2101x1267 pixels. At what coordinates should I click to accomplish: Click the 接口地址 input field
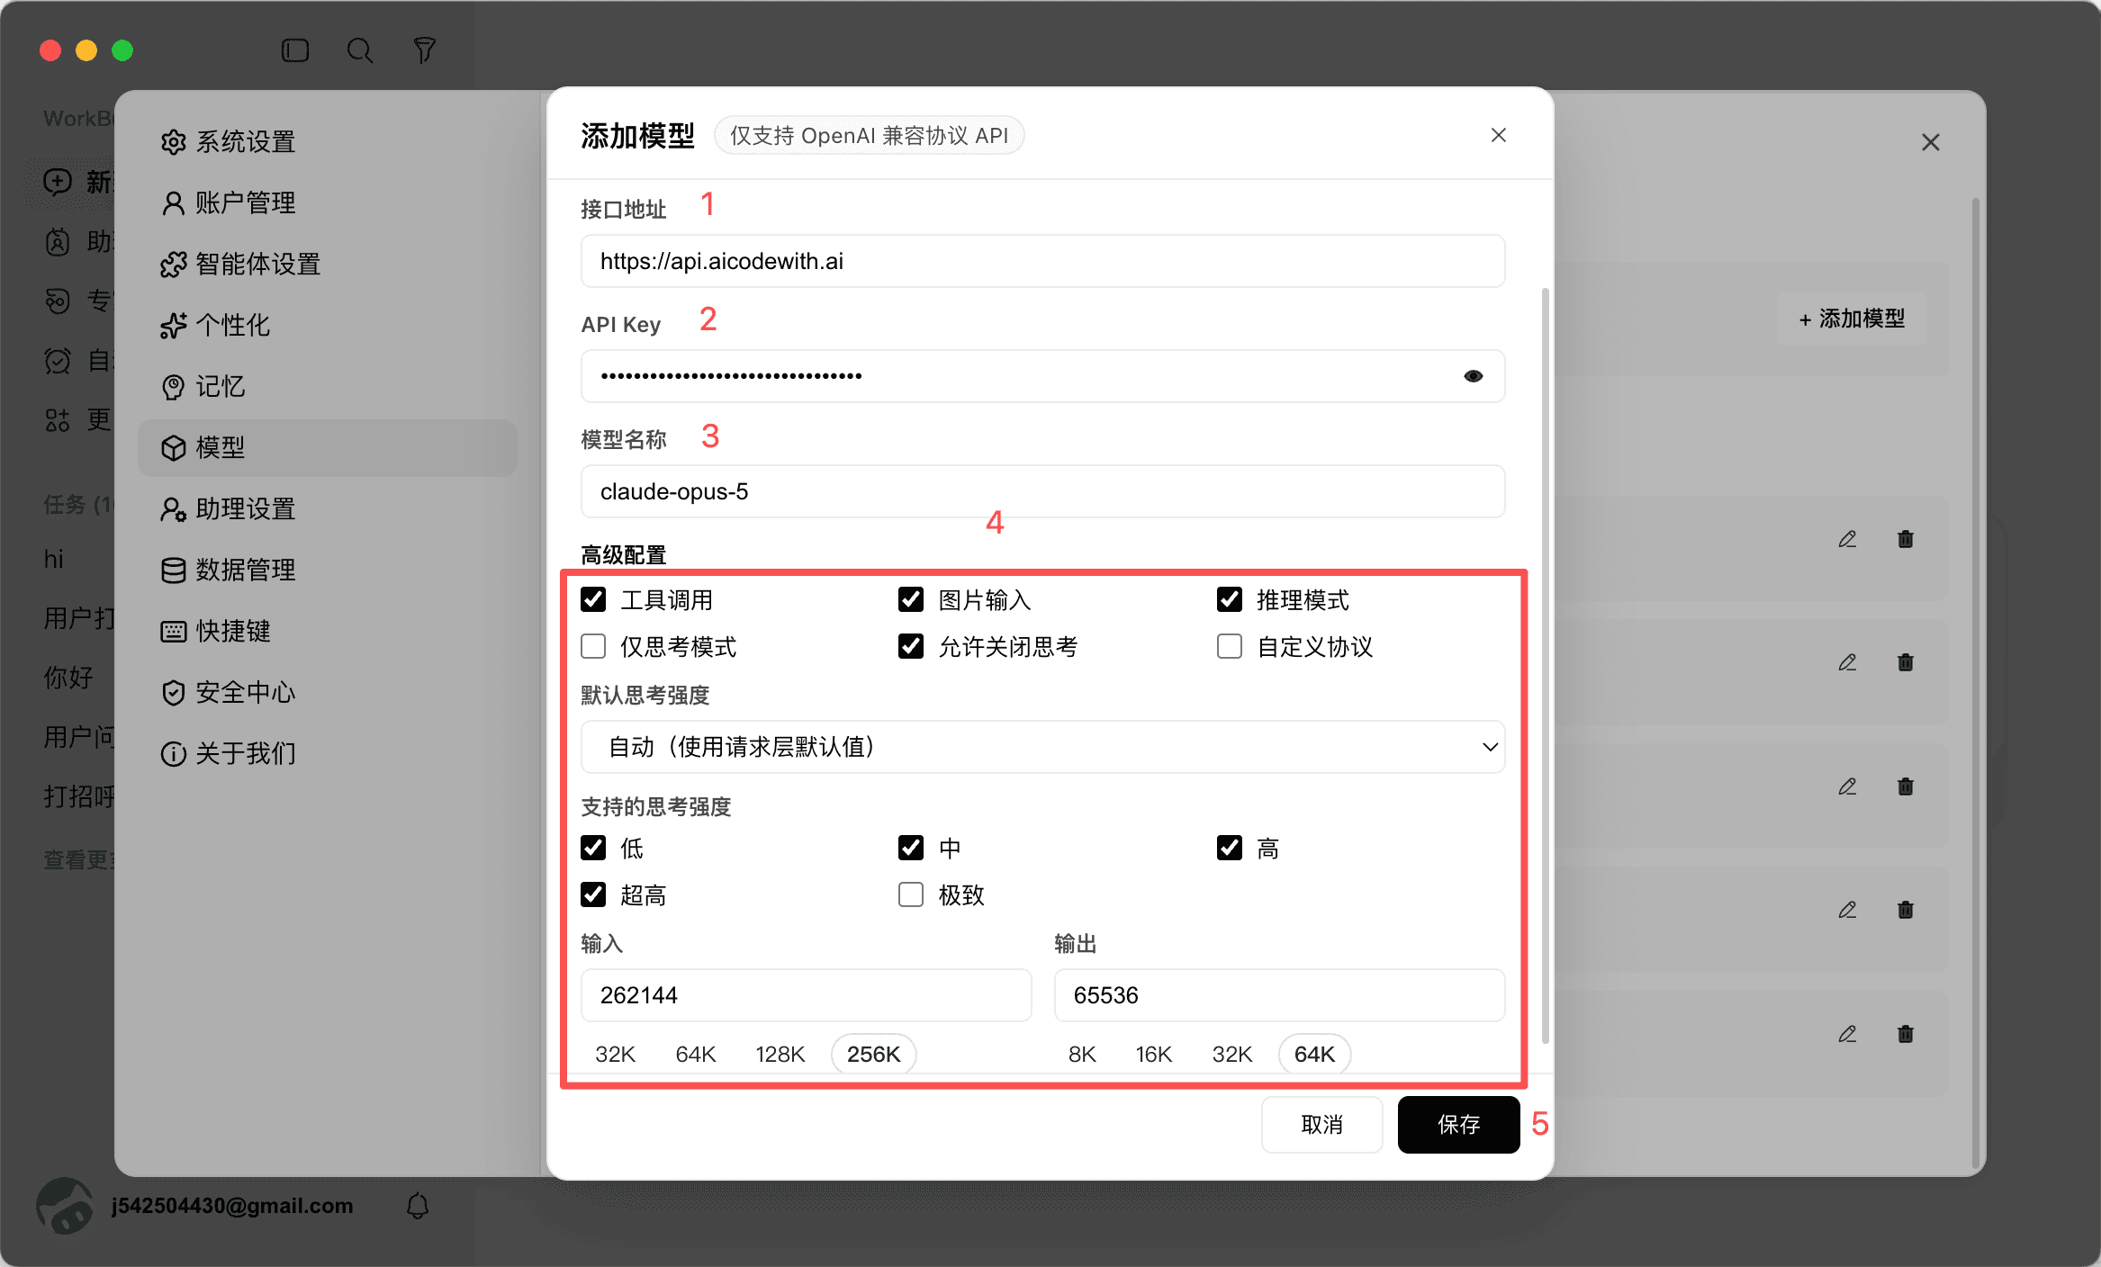coord(1042,261)
